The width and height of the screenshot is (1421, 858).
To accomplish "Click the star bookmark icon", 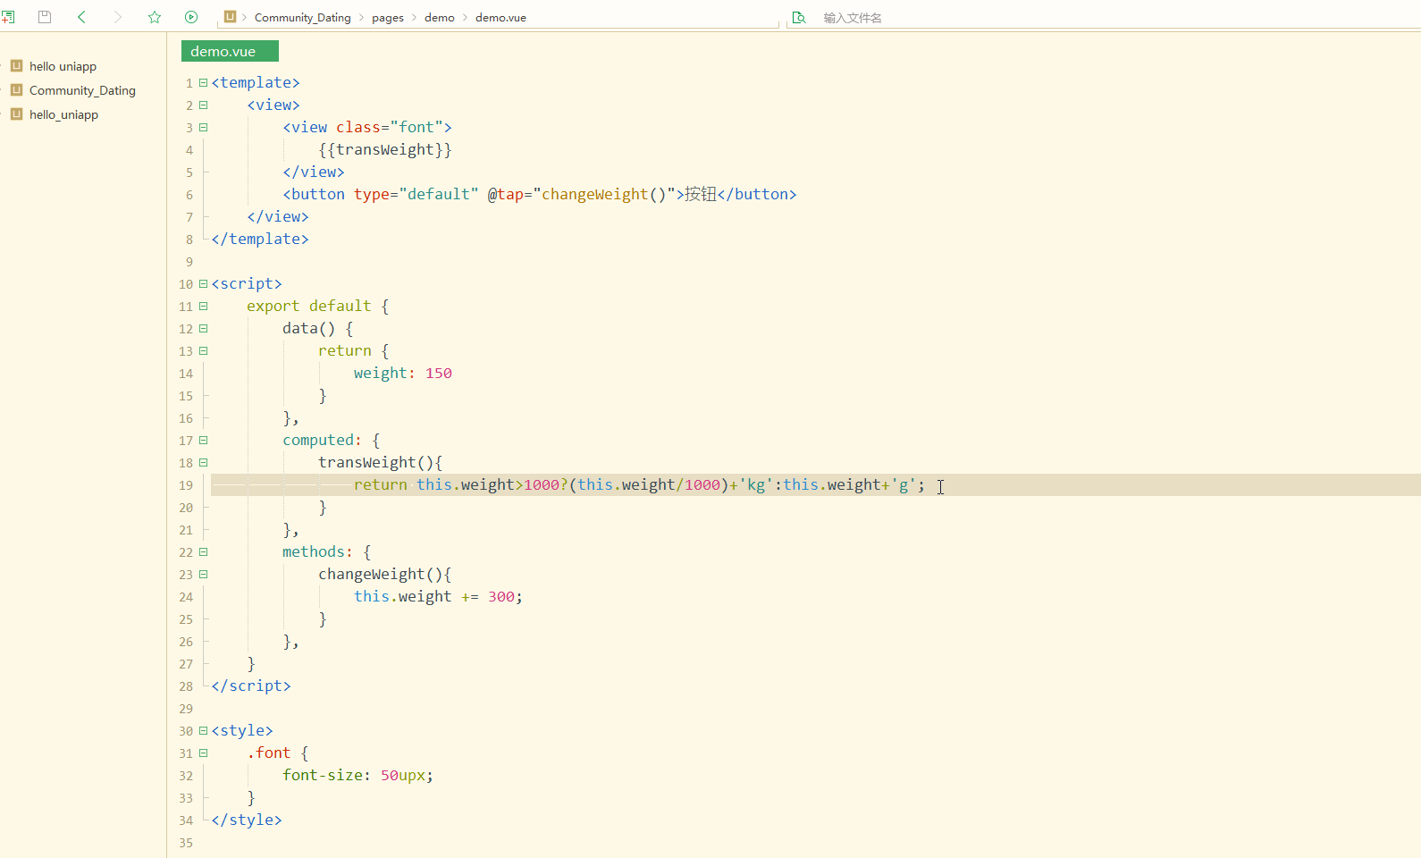I will pos(155,17).
